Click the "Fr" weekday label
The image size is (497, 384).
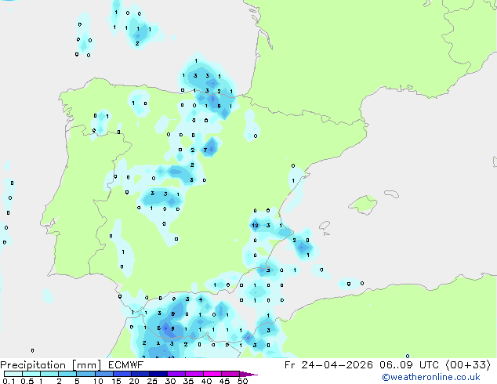point(289,365)
